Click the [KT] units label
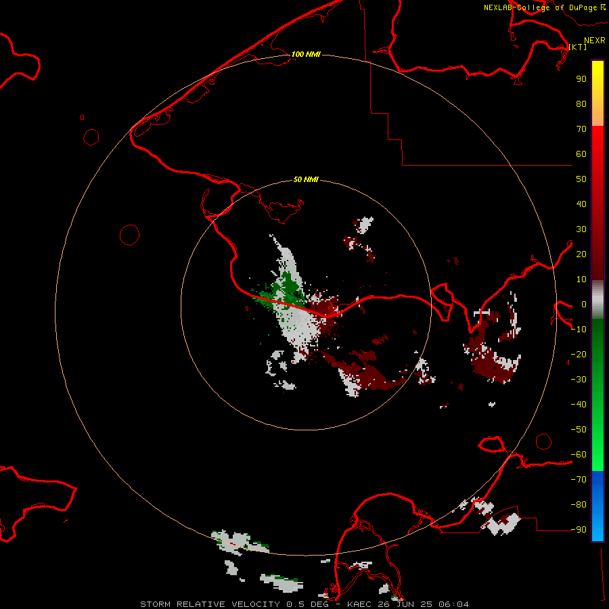 coord(578,47)
